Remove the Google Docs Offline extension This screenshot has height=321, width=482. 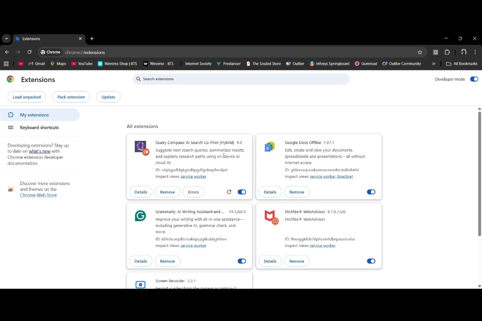297,192
